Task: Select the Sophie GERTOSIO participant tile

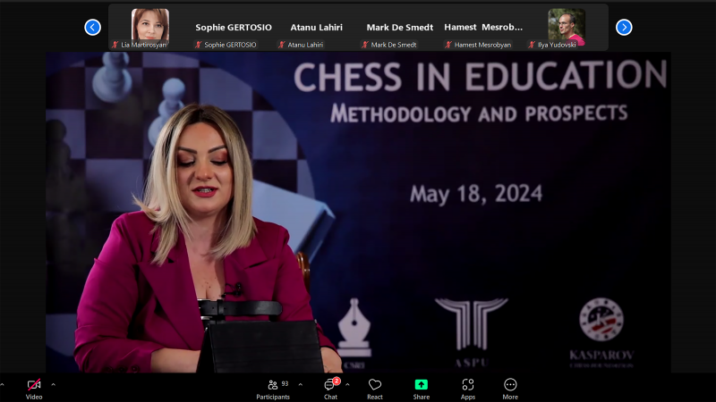Action: 233,27
